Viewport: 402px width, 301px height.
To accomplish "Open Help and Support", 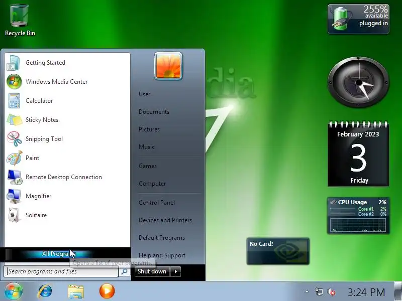I will tap(162, 255).
